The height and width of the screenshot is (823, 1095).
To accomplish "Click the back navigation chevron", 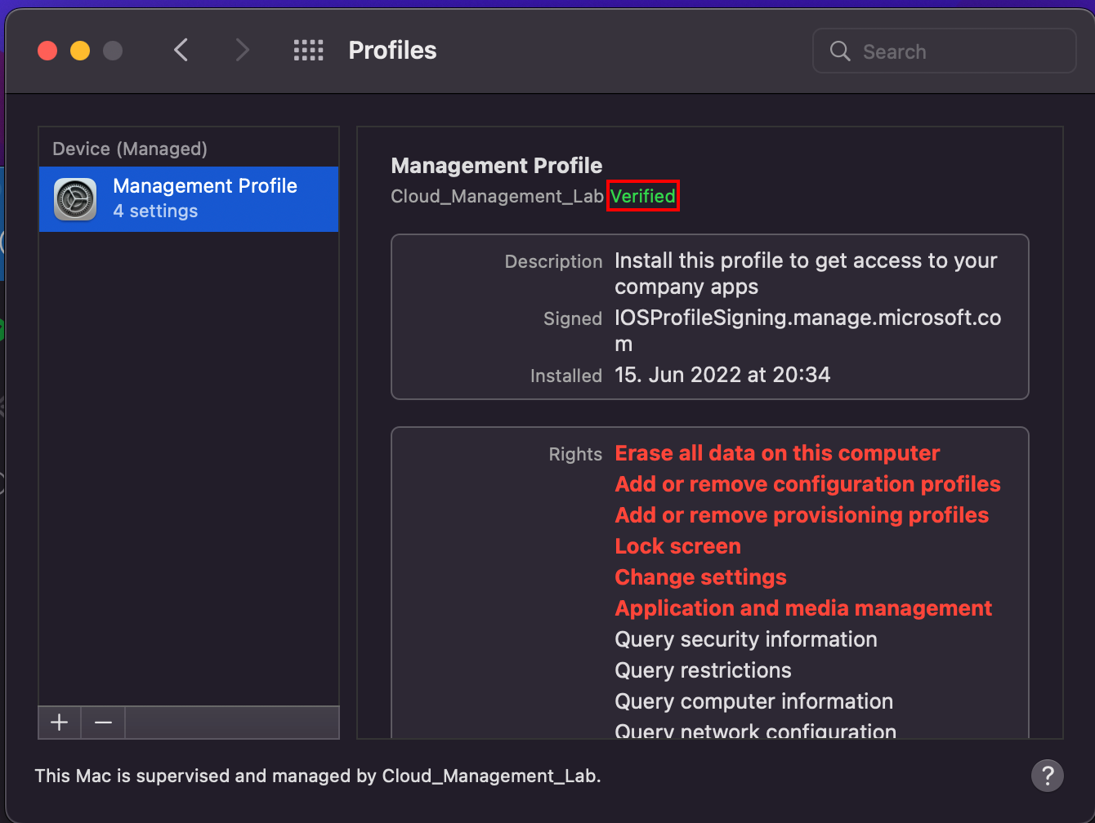I will 181,51.
